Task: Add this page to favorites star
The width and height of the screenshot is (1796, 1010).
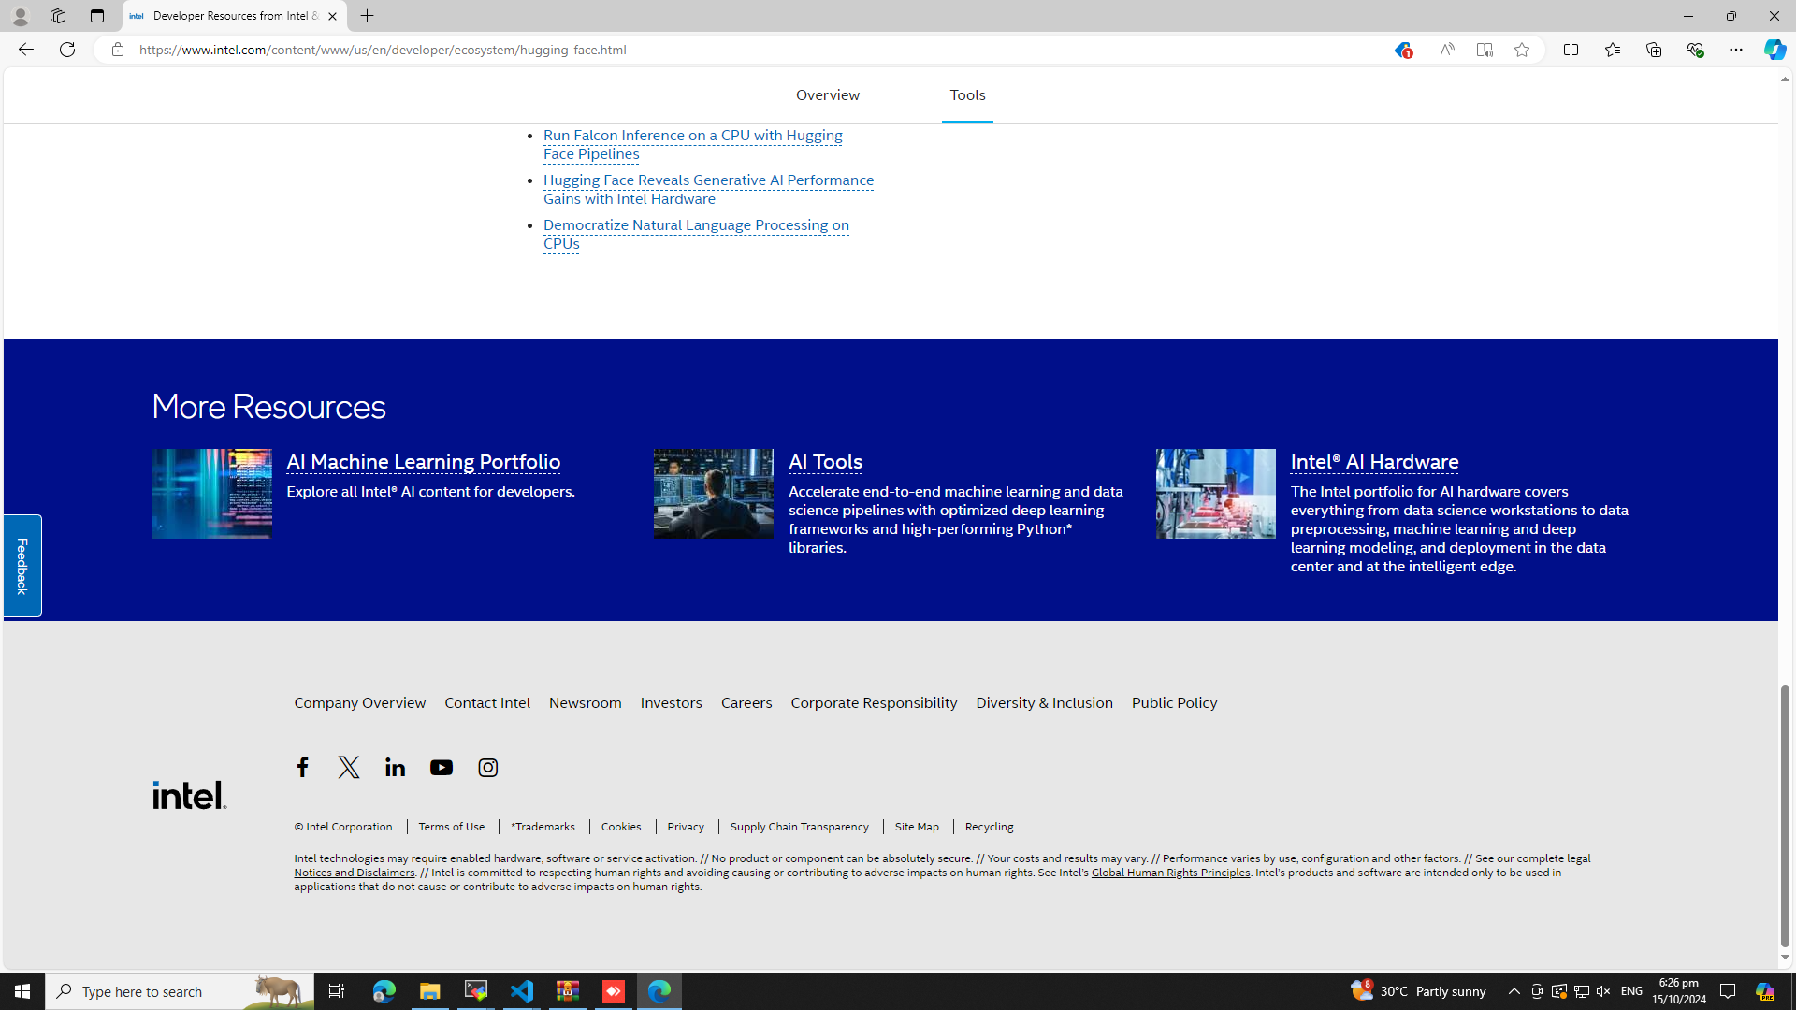Action: (x=1522, y=50)
